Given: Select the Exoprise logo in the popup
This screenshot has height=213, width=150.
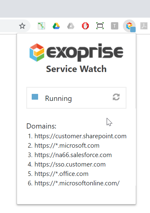Looking at the screenshot, I should coord(76,53).
